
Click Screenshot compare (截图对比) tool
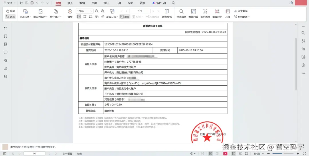tap(217, 14)
